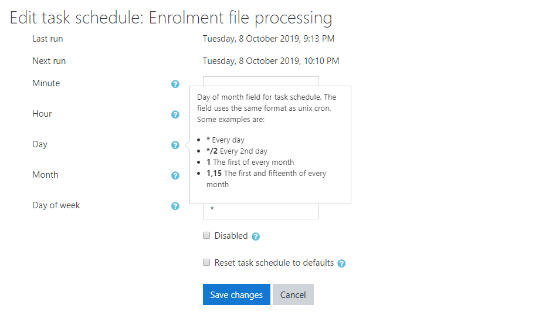The image size is (549, 315).
Task: Focus the Minute input box
Action: pyautogui.click(x=260, y=81)
